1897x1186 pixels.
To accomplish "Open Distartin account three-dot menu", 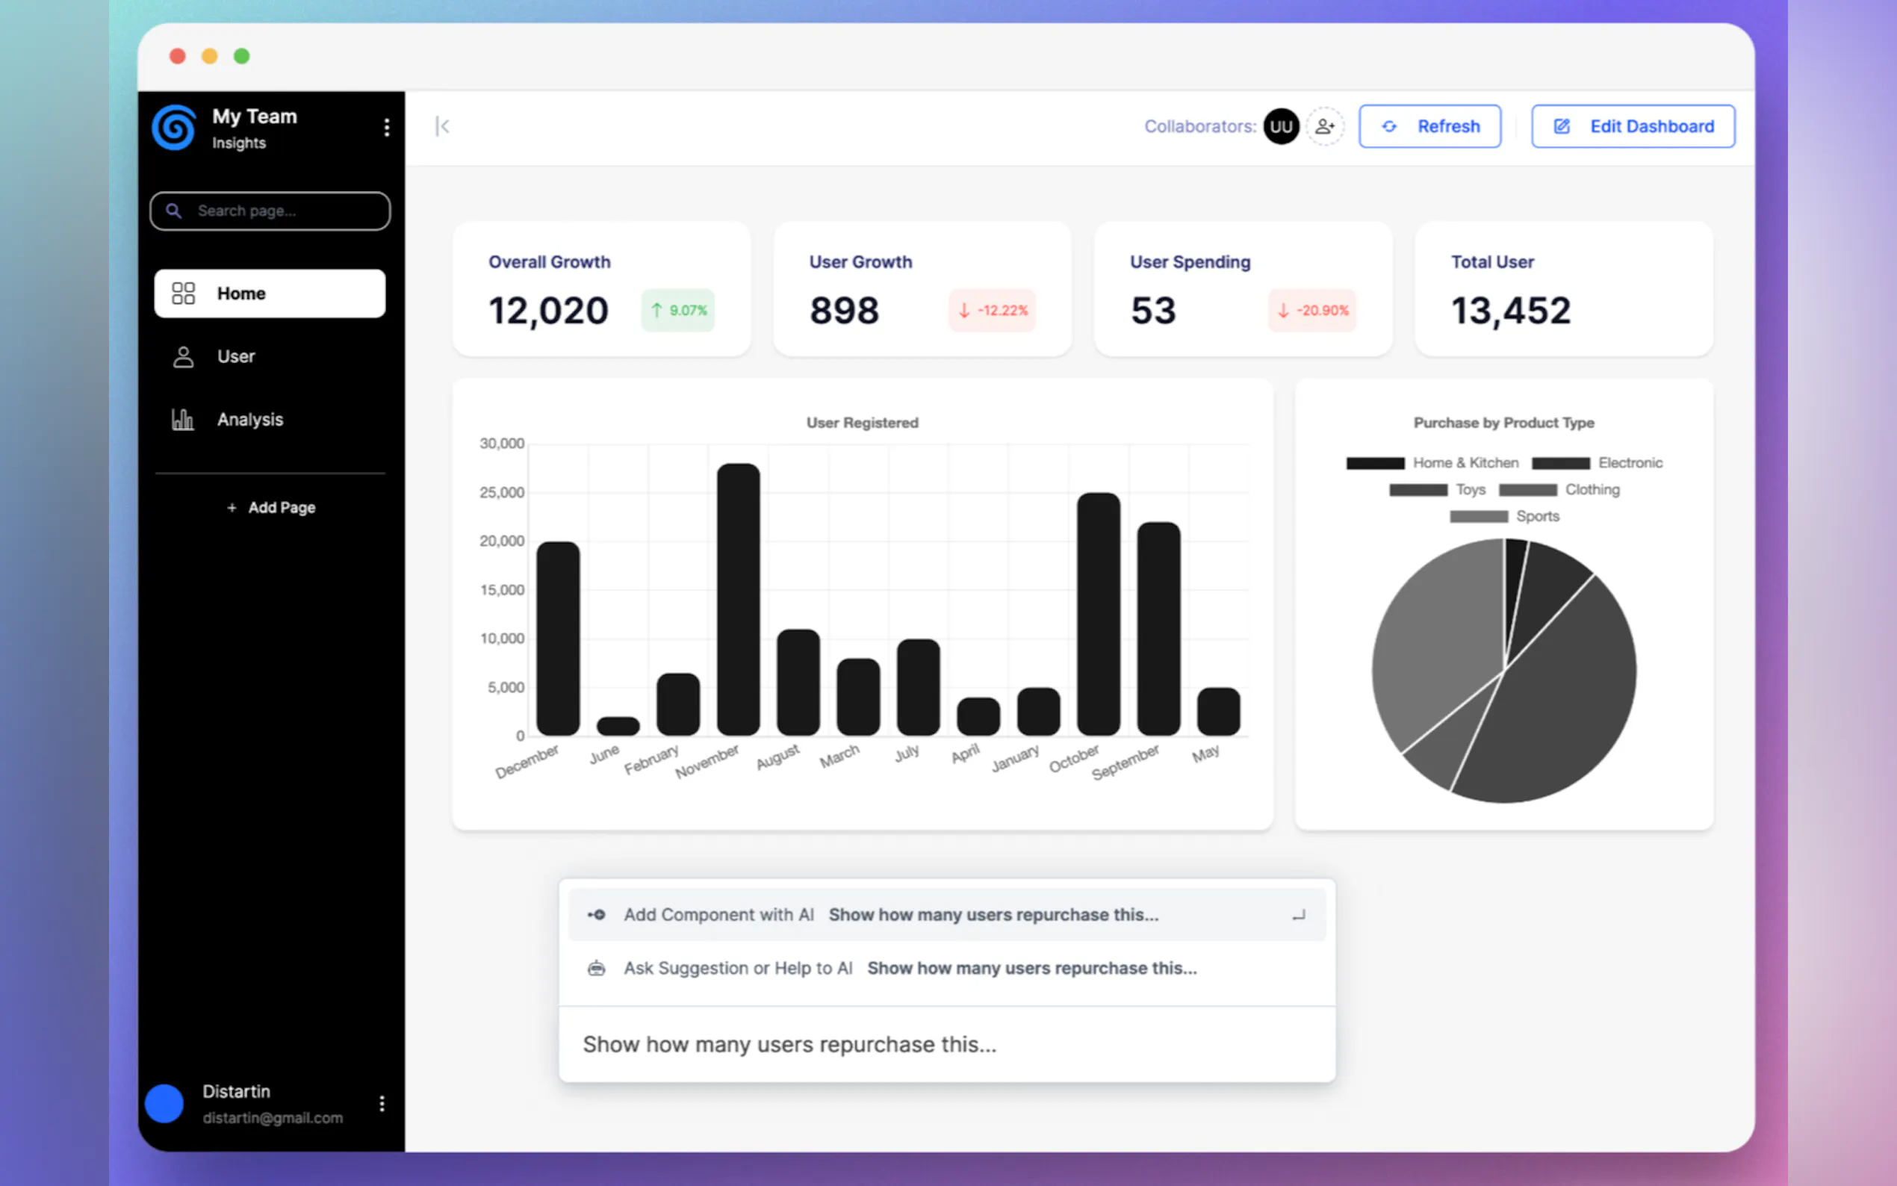I will click(x=382, y=1104).
